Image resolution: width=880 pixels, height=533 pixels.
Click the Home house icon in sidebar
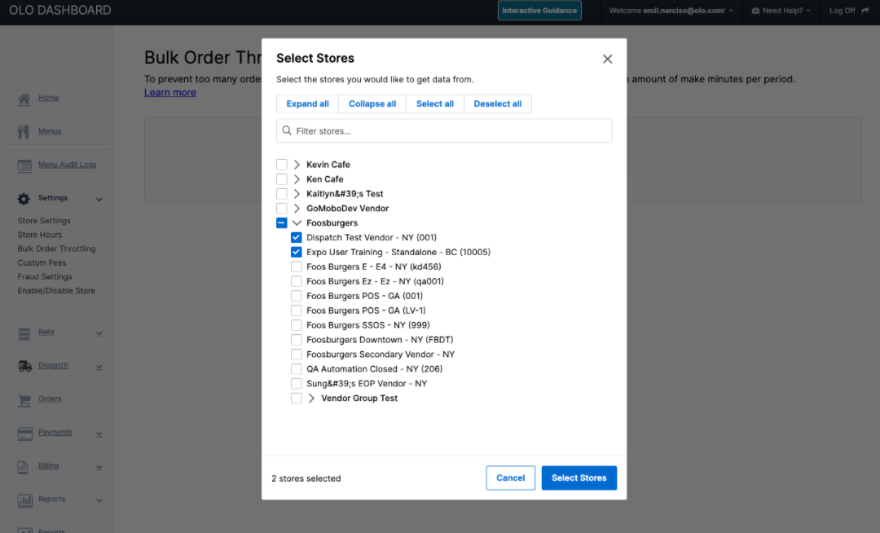(24, 99)
